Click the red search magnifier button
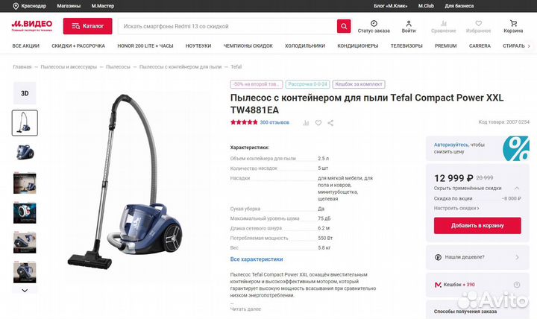Image resolution: width=537 pixels, height=319 pixels. 344,26
